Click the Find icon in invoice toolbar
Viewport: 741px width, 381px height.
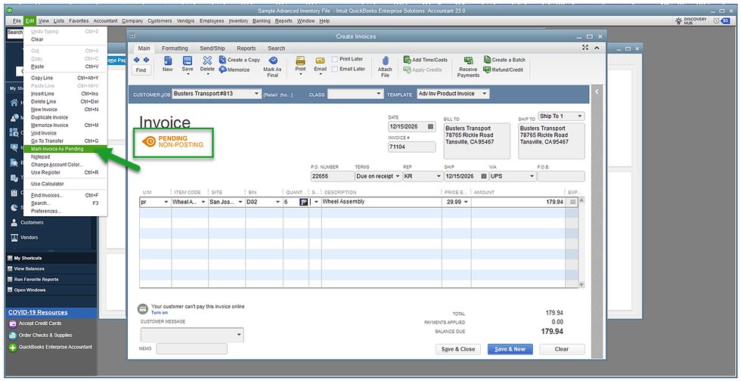141,64
